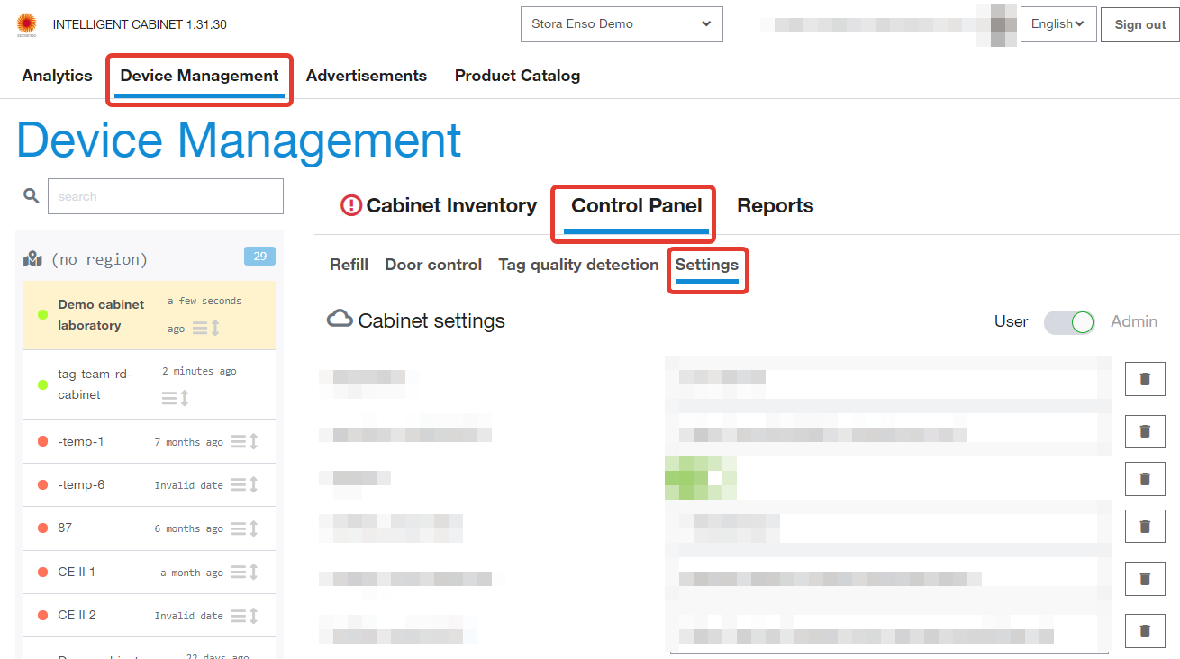1180x659 pixels.
Task: Click the trash icon on third setting
Action: [1145, 478]
